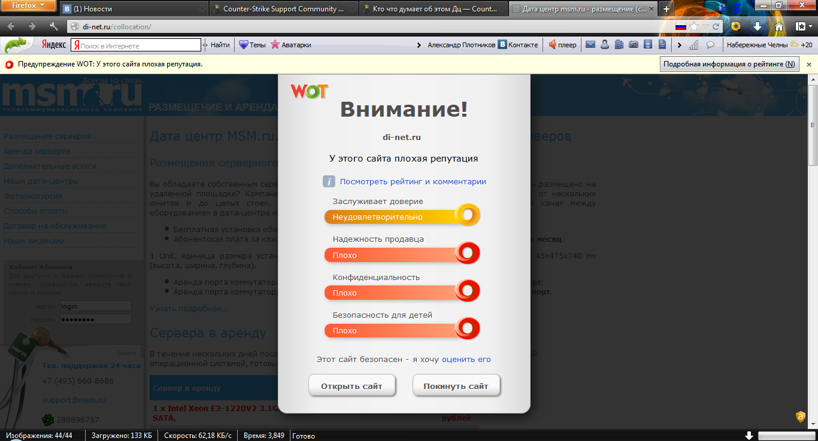Click the blue info icon in dialog
This screenshot has height=441, width=818.
(x=329, y=181)
